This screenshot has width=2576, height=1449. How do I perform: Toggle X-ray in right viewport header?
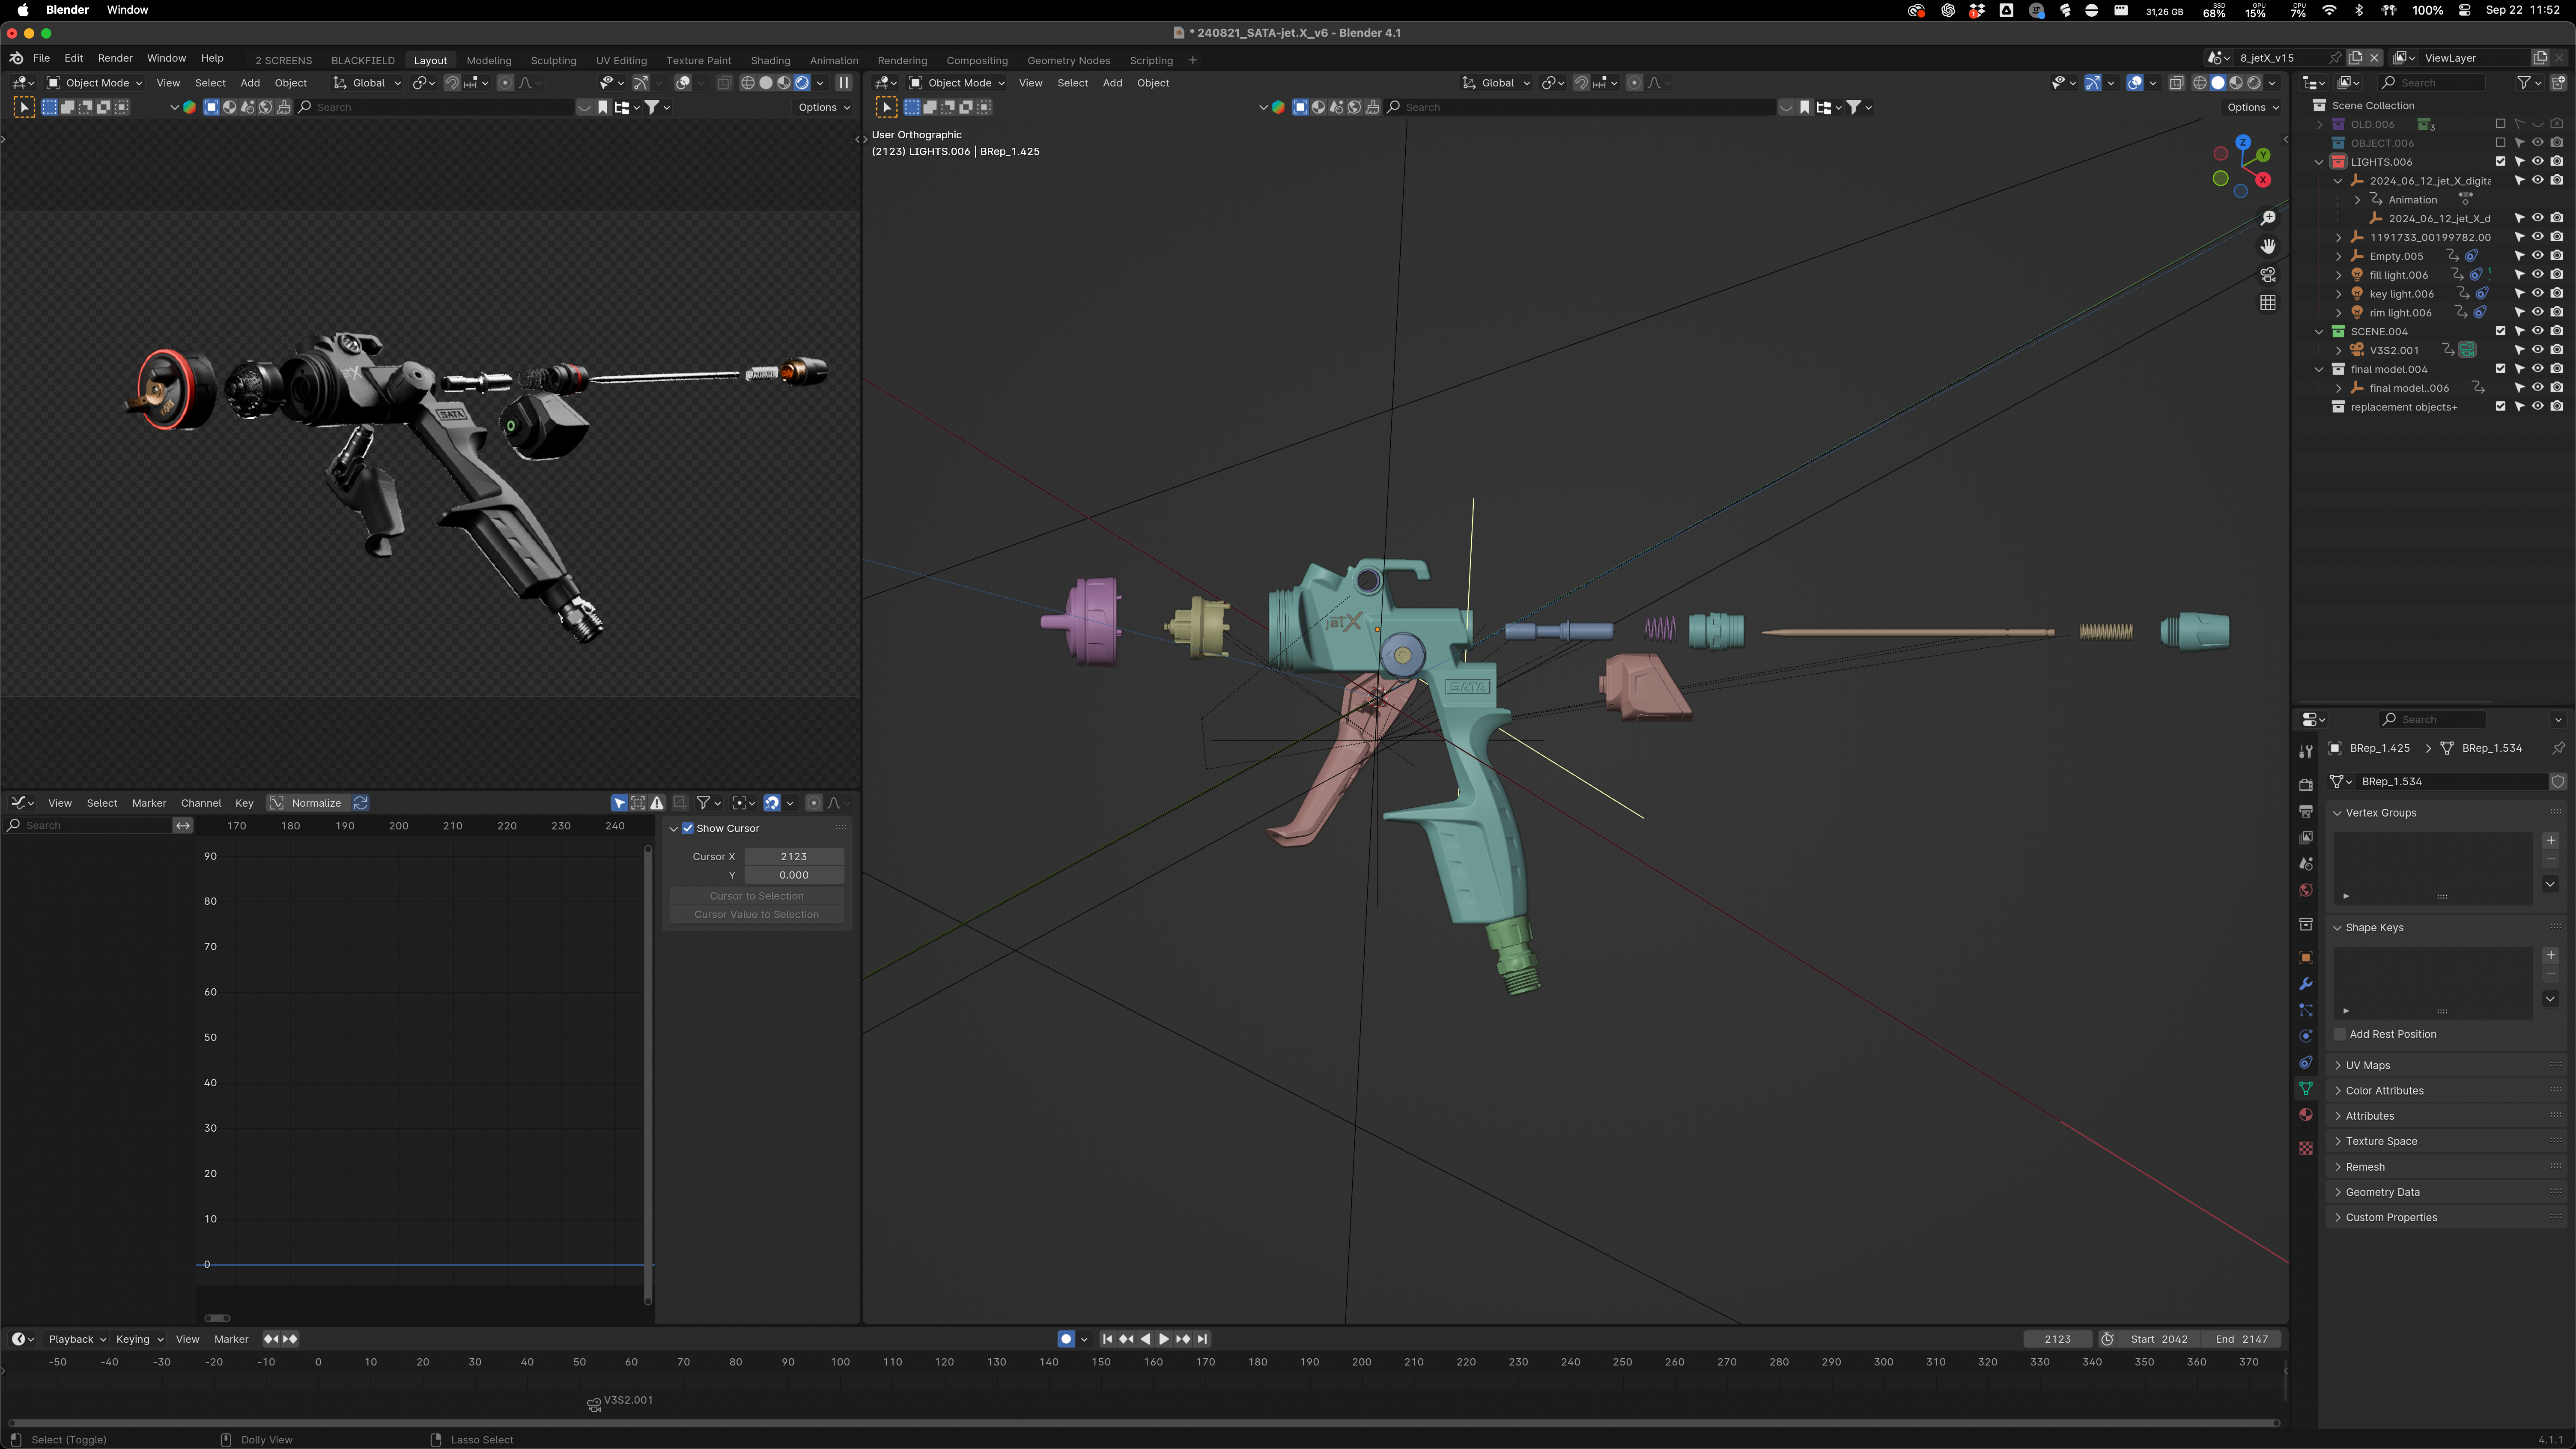tap(2176, 83)
